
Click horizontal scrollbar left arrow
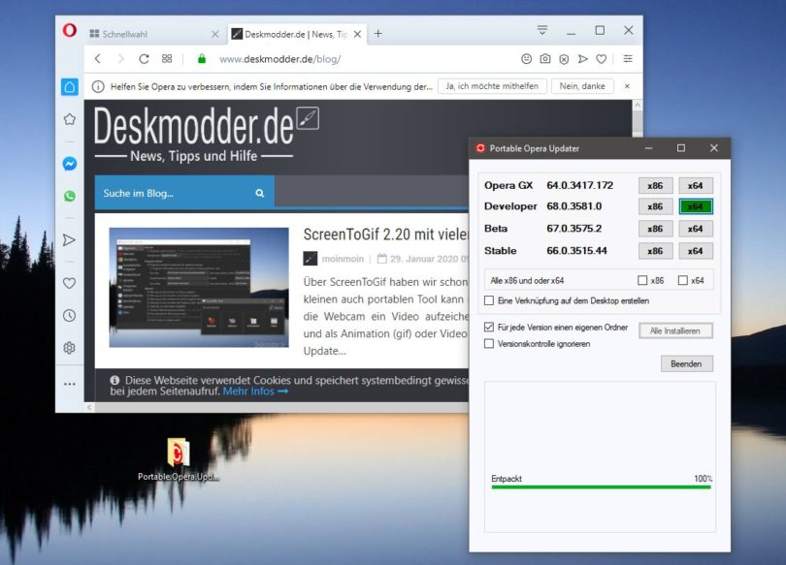click(x=89, y=407)
